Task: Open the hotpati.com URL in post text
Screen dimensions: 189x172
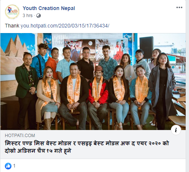Action: tap(65, 26)
